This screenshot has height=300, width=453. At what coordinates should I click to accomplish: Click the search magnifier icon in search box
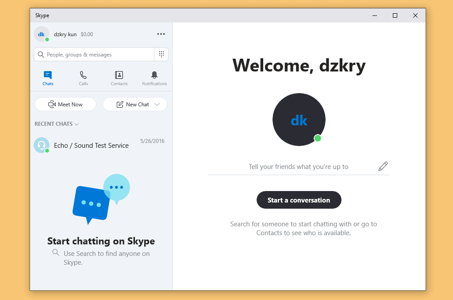[x=41, y=54]
